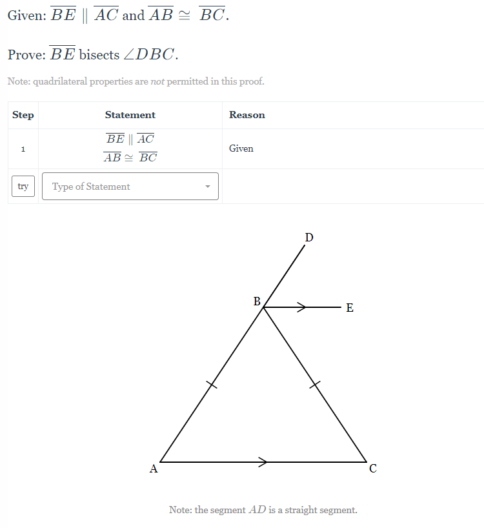This screenshot has width=484, height=528.
Task: Select point B on the triangle
Action: (256, 301)
